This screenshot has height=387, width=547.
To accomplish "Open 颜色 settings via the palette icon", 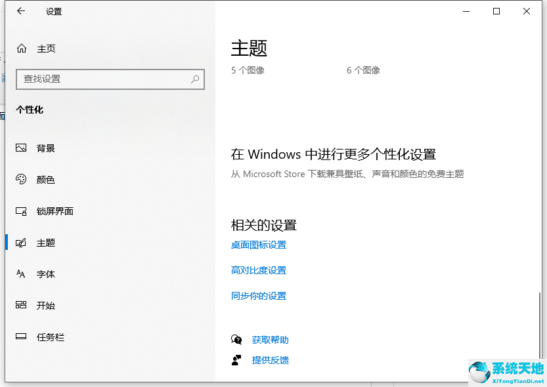I will pos(20,179).
